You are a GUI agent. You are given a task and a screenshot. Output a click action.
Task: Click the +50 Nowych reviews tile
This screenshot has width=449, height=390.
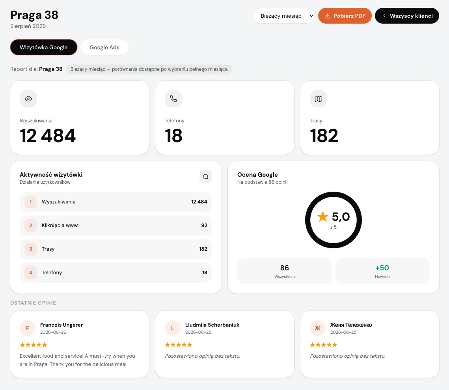click(x=382, y=271)
